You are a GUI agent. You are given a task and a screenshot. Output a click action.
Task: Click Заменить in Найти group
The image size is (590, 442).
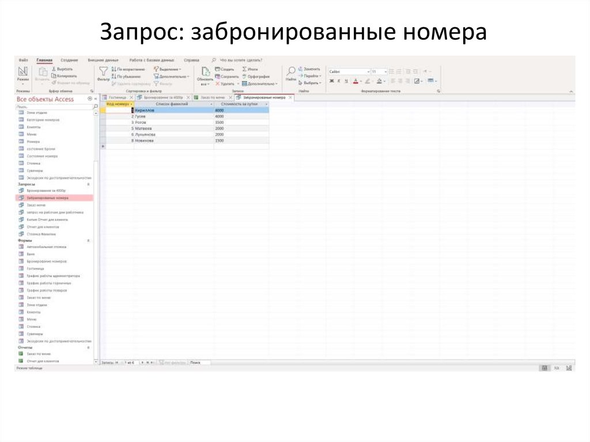click(309, 69)
